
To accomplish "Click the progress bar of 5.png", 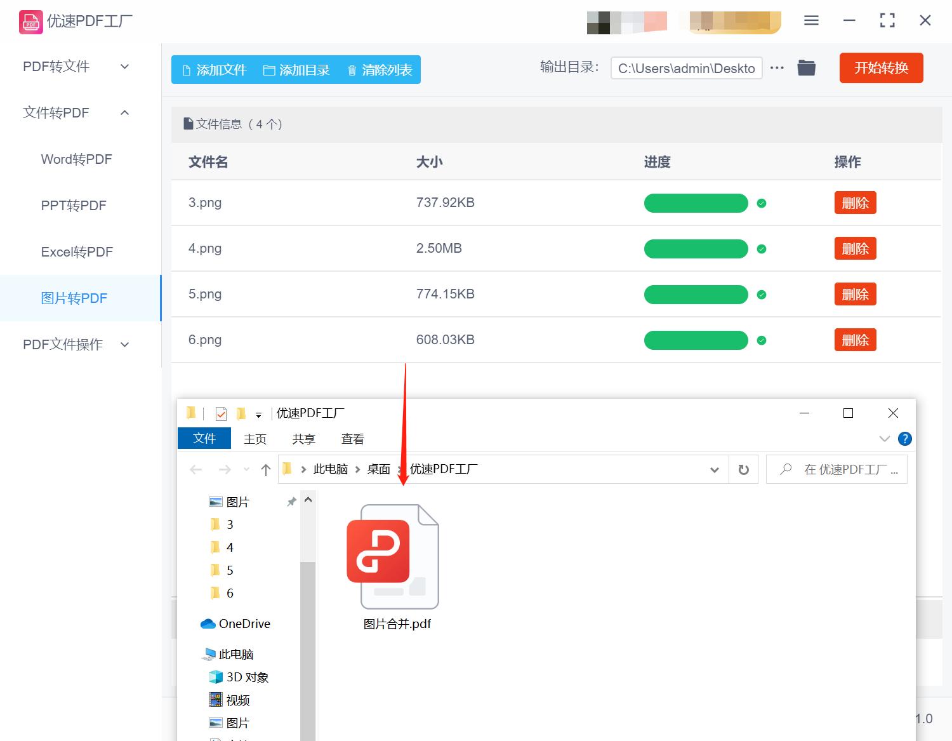I will pyautogui.click(x=696, y=294).
